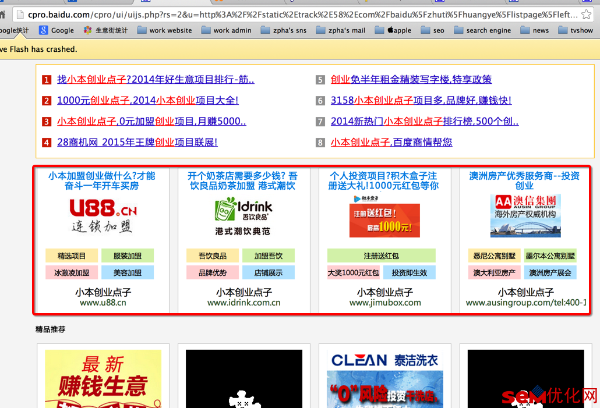Open the 小本加盟创业做什么 ad title

pyautogui.click(x=102, y=180)
